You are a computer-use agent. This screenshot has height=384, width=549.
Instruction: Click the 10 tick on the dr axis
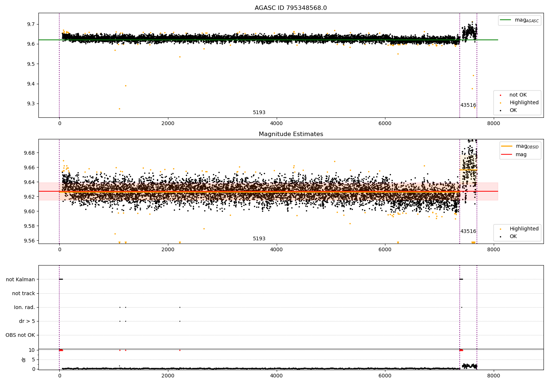click(x=32, y=350)
